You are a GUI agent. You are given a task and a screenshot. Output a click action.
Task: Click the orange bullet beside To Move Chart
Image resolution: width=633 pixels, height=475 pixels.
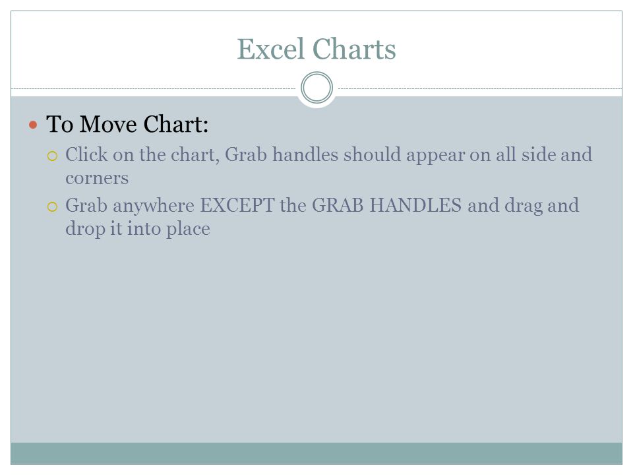pos(33,125)
